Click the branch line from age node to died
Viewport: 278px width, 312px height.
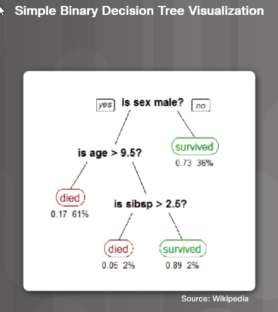[x=79, y=176]
